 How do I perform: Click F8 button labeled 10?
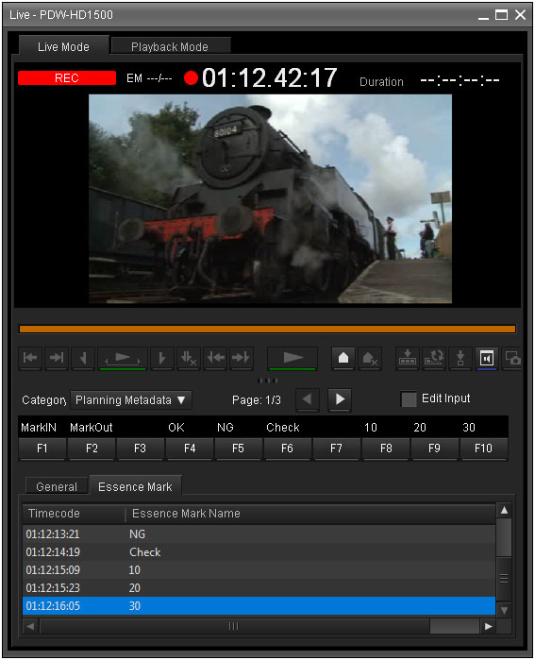386,448
